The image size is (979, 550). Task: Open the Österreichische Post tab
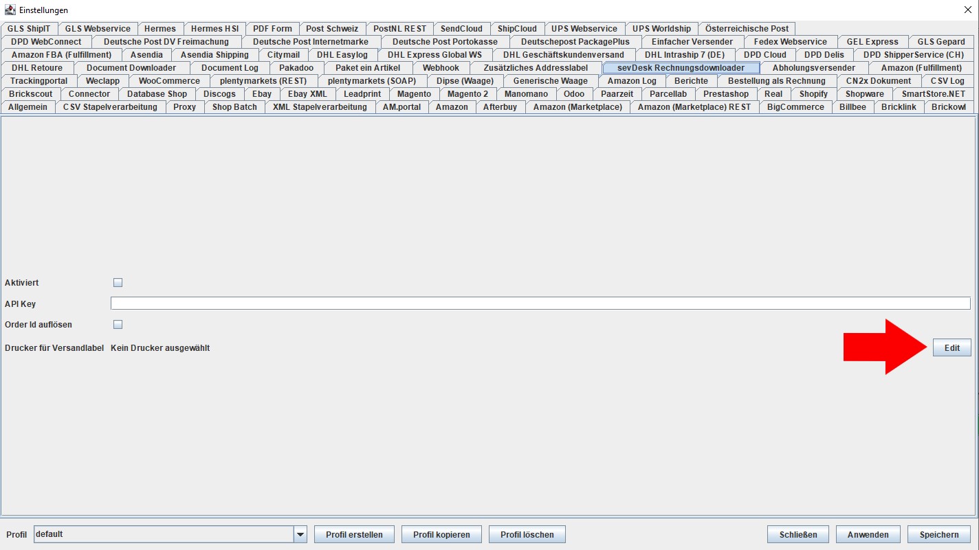[x=747, y=29]
